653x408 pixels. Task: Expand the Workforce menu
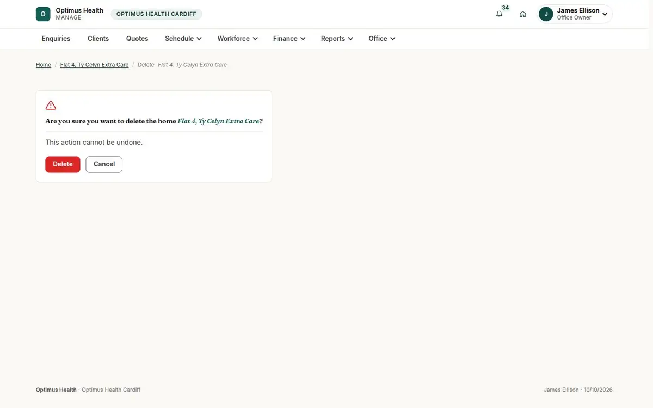point(237,39)
